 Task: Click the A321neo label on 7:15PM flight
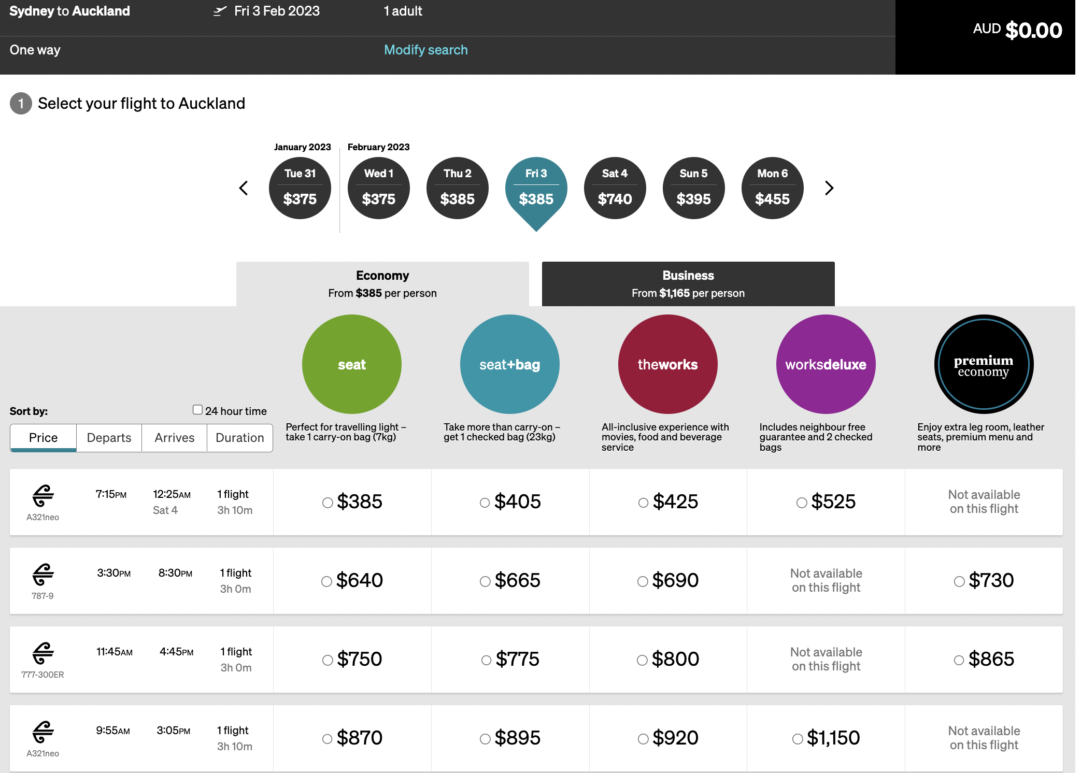[x=43, y=517]
